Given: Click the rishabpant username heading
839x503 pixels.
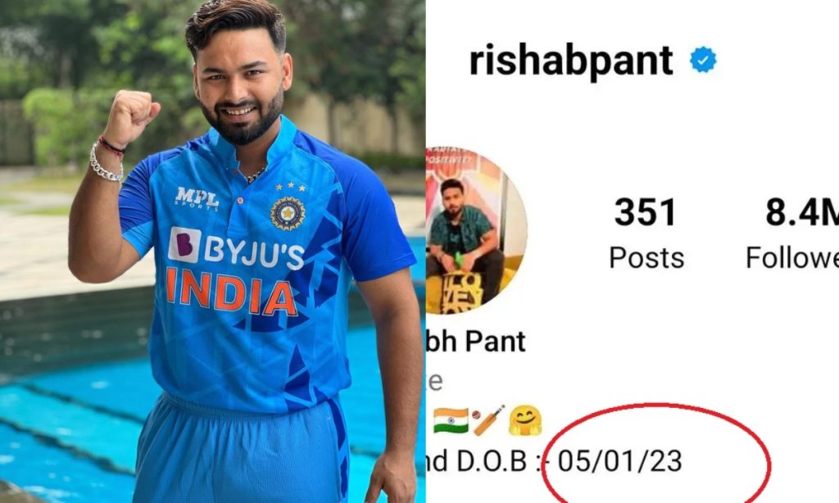Looking at the screenshot, I should click(x=571, y=62).
